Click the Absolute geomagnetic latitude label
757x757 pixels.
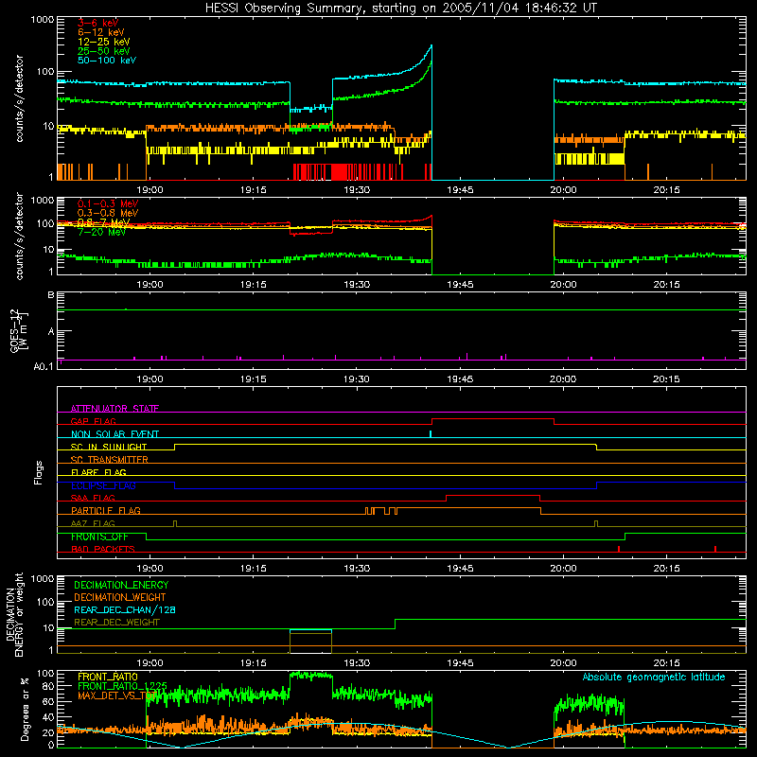click(x=654, y=677)
